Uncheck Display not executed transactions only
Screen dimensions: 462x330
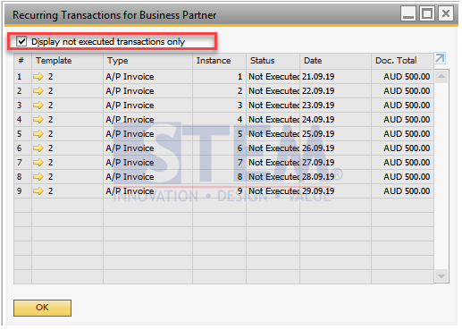[21, 41]
